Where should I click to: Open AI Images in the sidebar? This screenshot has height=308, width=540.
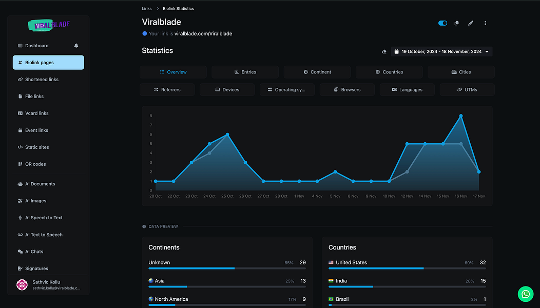coord(35,201)
